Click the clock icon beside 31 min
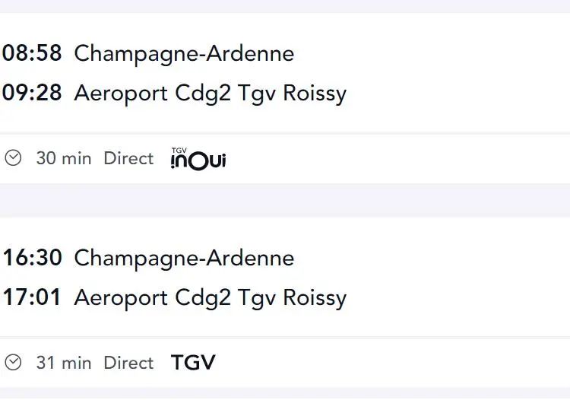The width and height of the screenshot is (570, 400). click(13, 363)
